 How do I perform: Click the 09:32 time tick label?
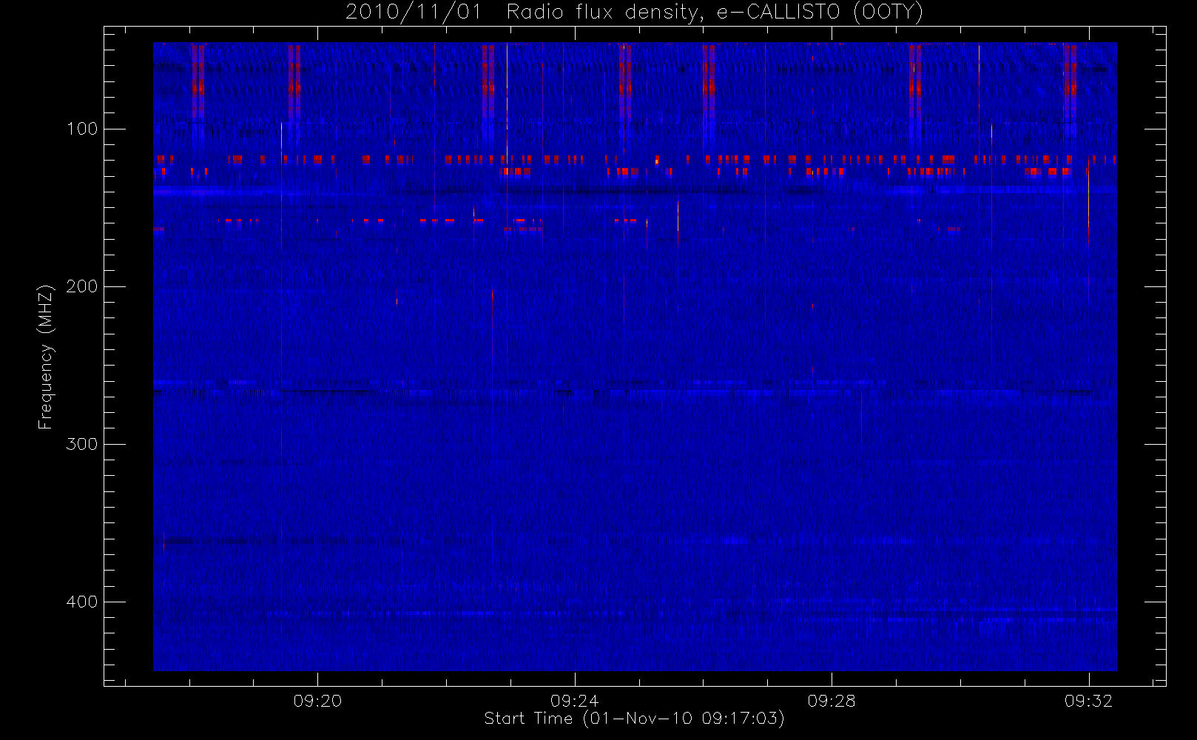pos(1089,701)
